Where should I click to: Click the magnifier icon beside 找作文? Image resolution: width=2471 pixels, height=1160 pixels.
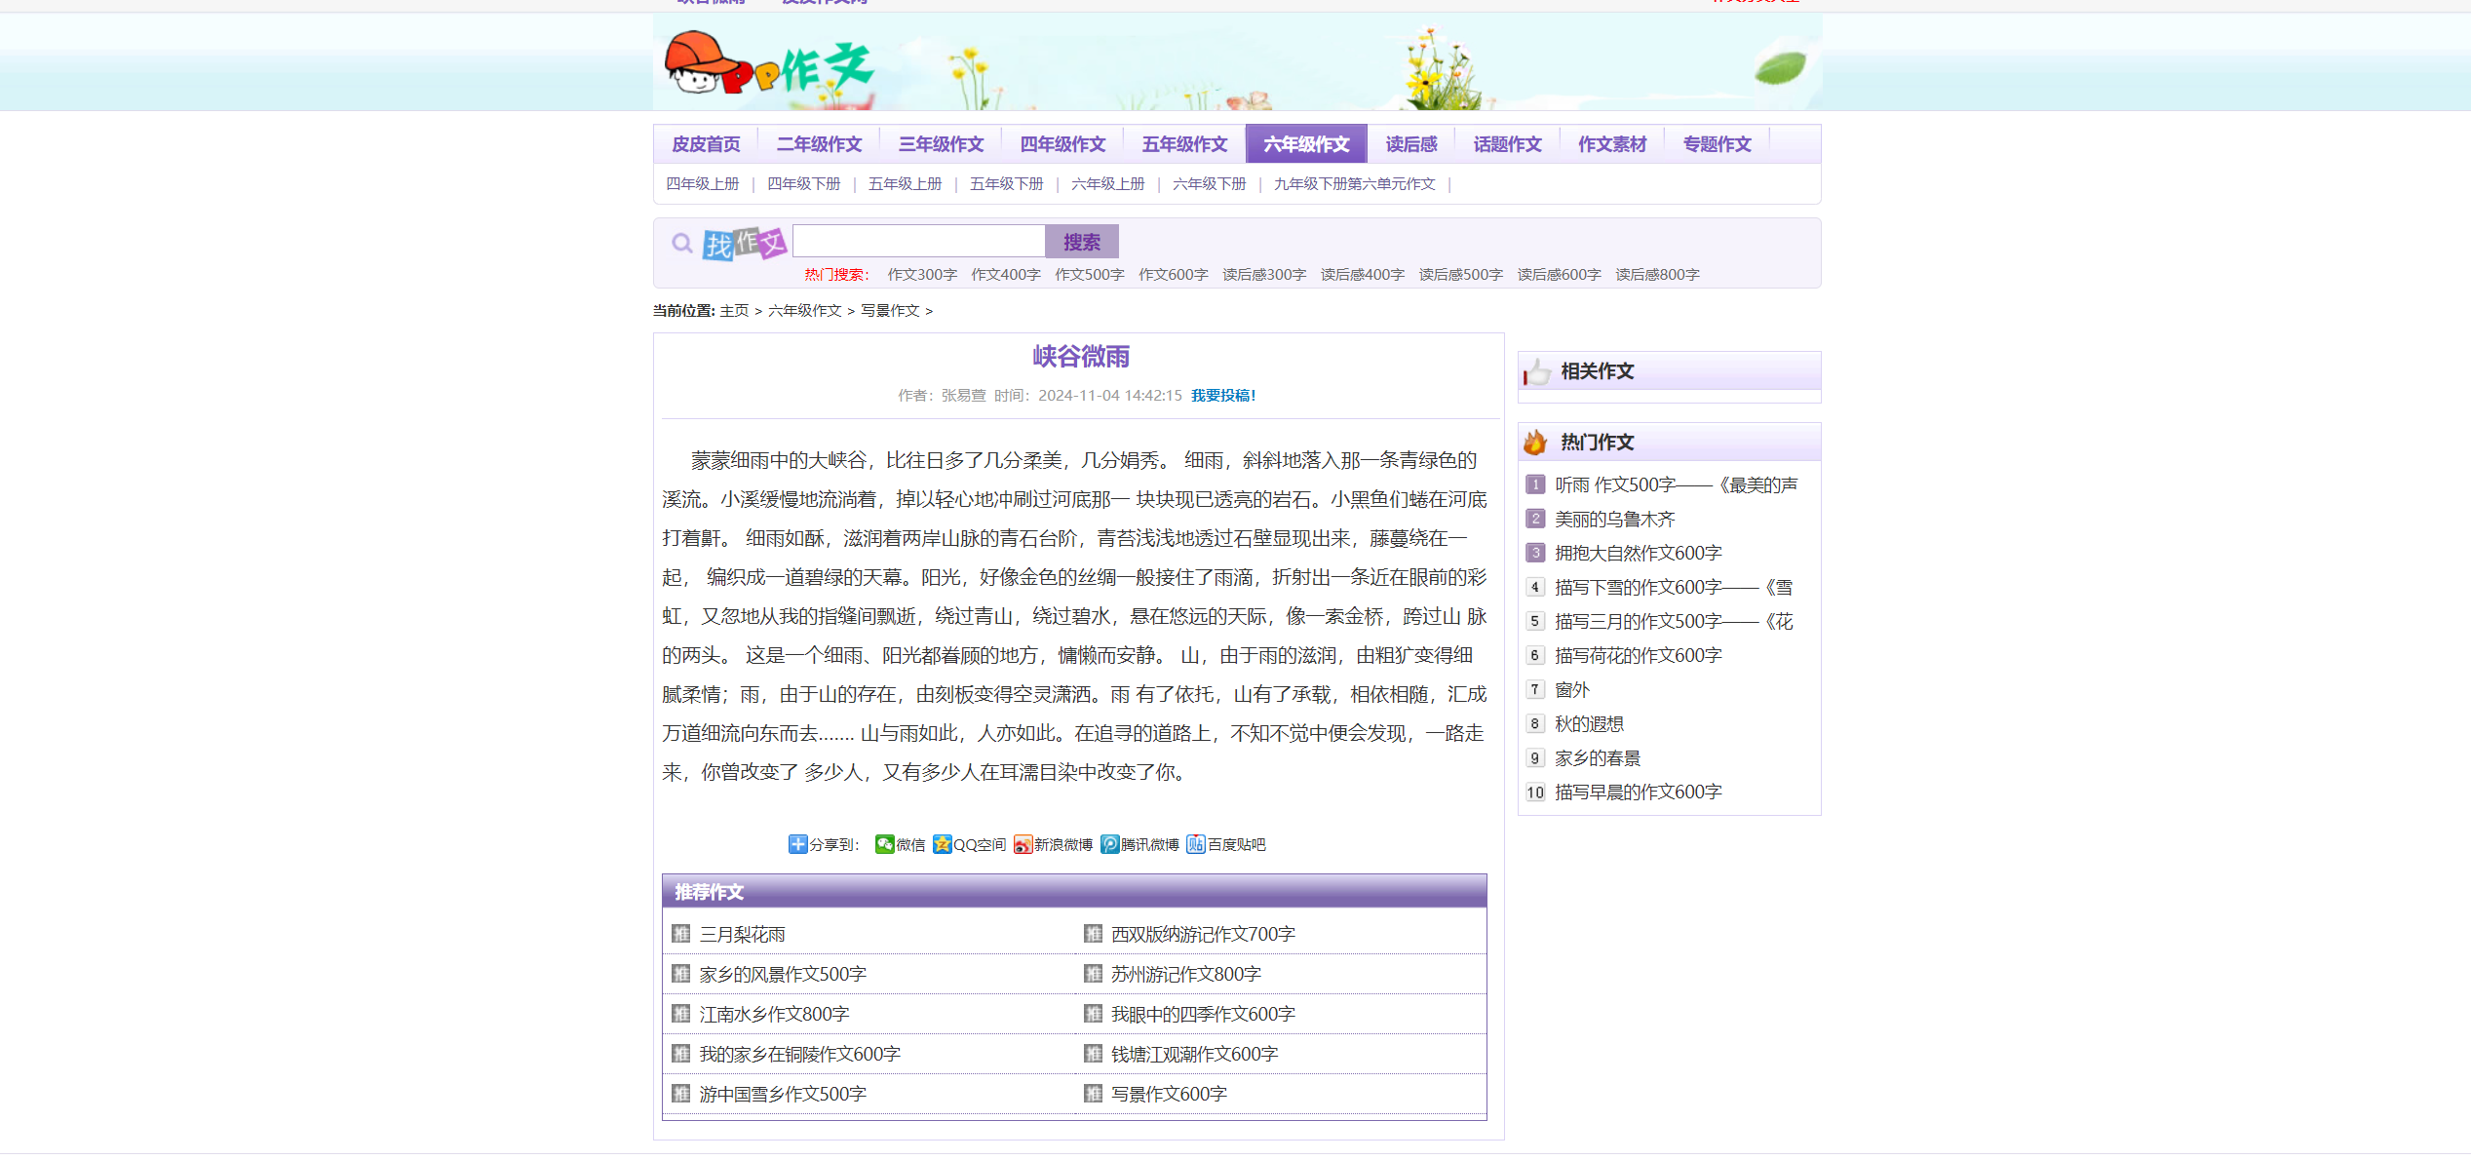(x=682, y=243)
